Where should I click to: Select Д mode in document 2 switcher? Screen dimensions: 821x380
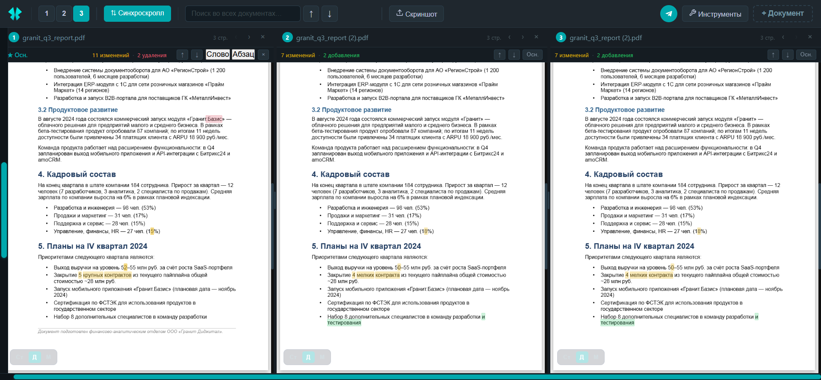308,357
